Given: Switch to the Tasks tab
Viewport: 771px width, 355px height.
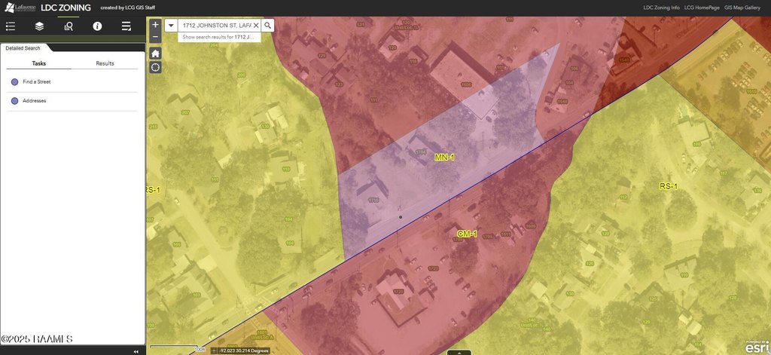Looking at the screenshot, I should 39,63.
